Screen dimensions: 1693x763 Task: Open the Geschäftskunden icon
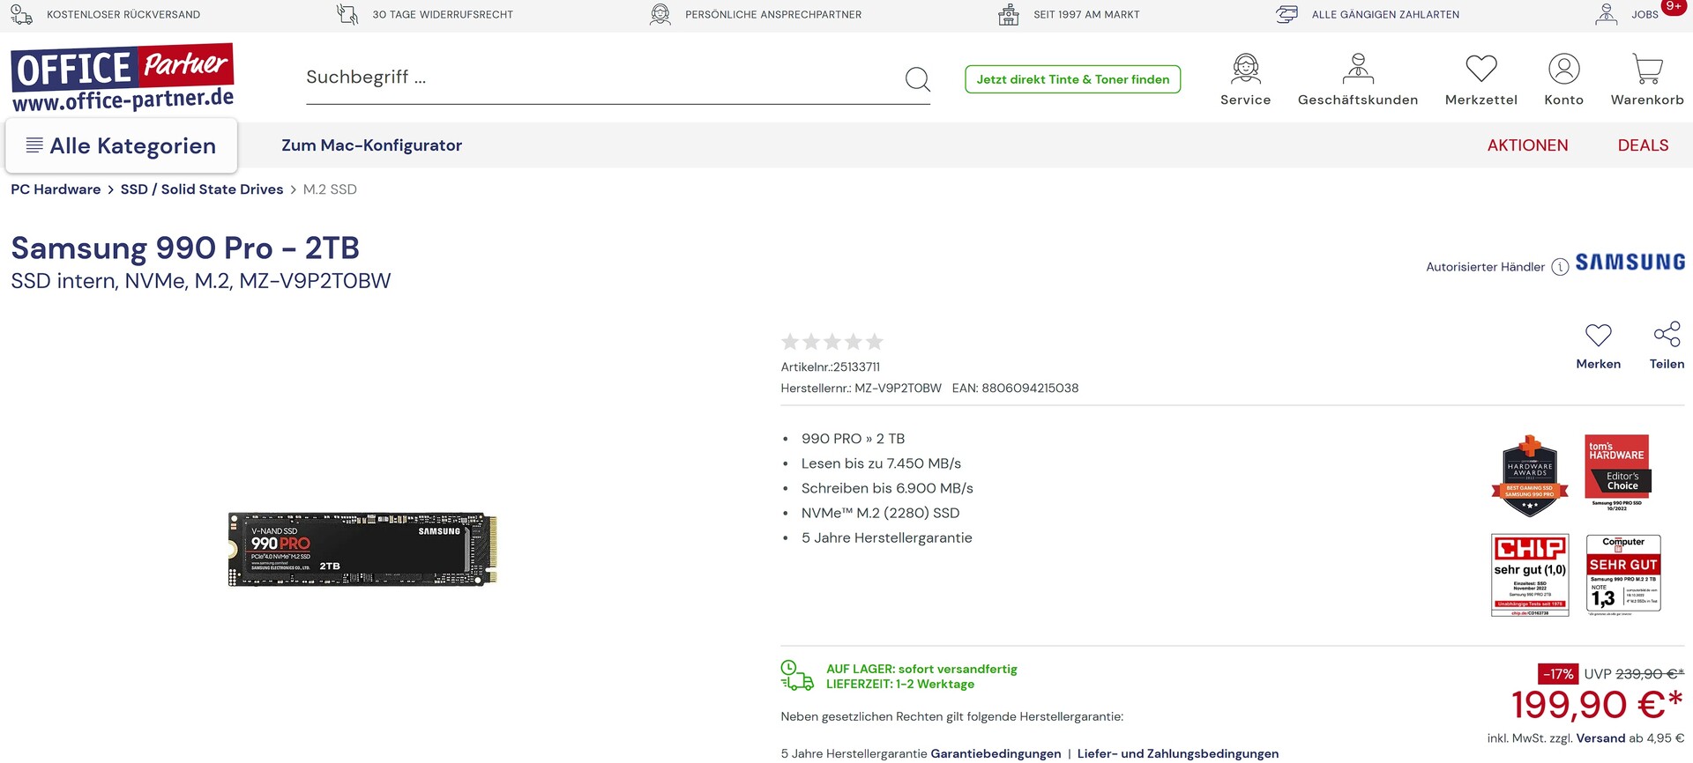[1358, 68]
